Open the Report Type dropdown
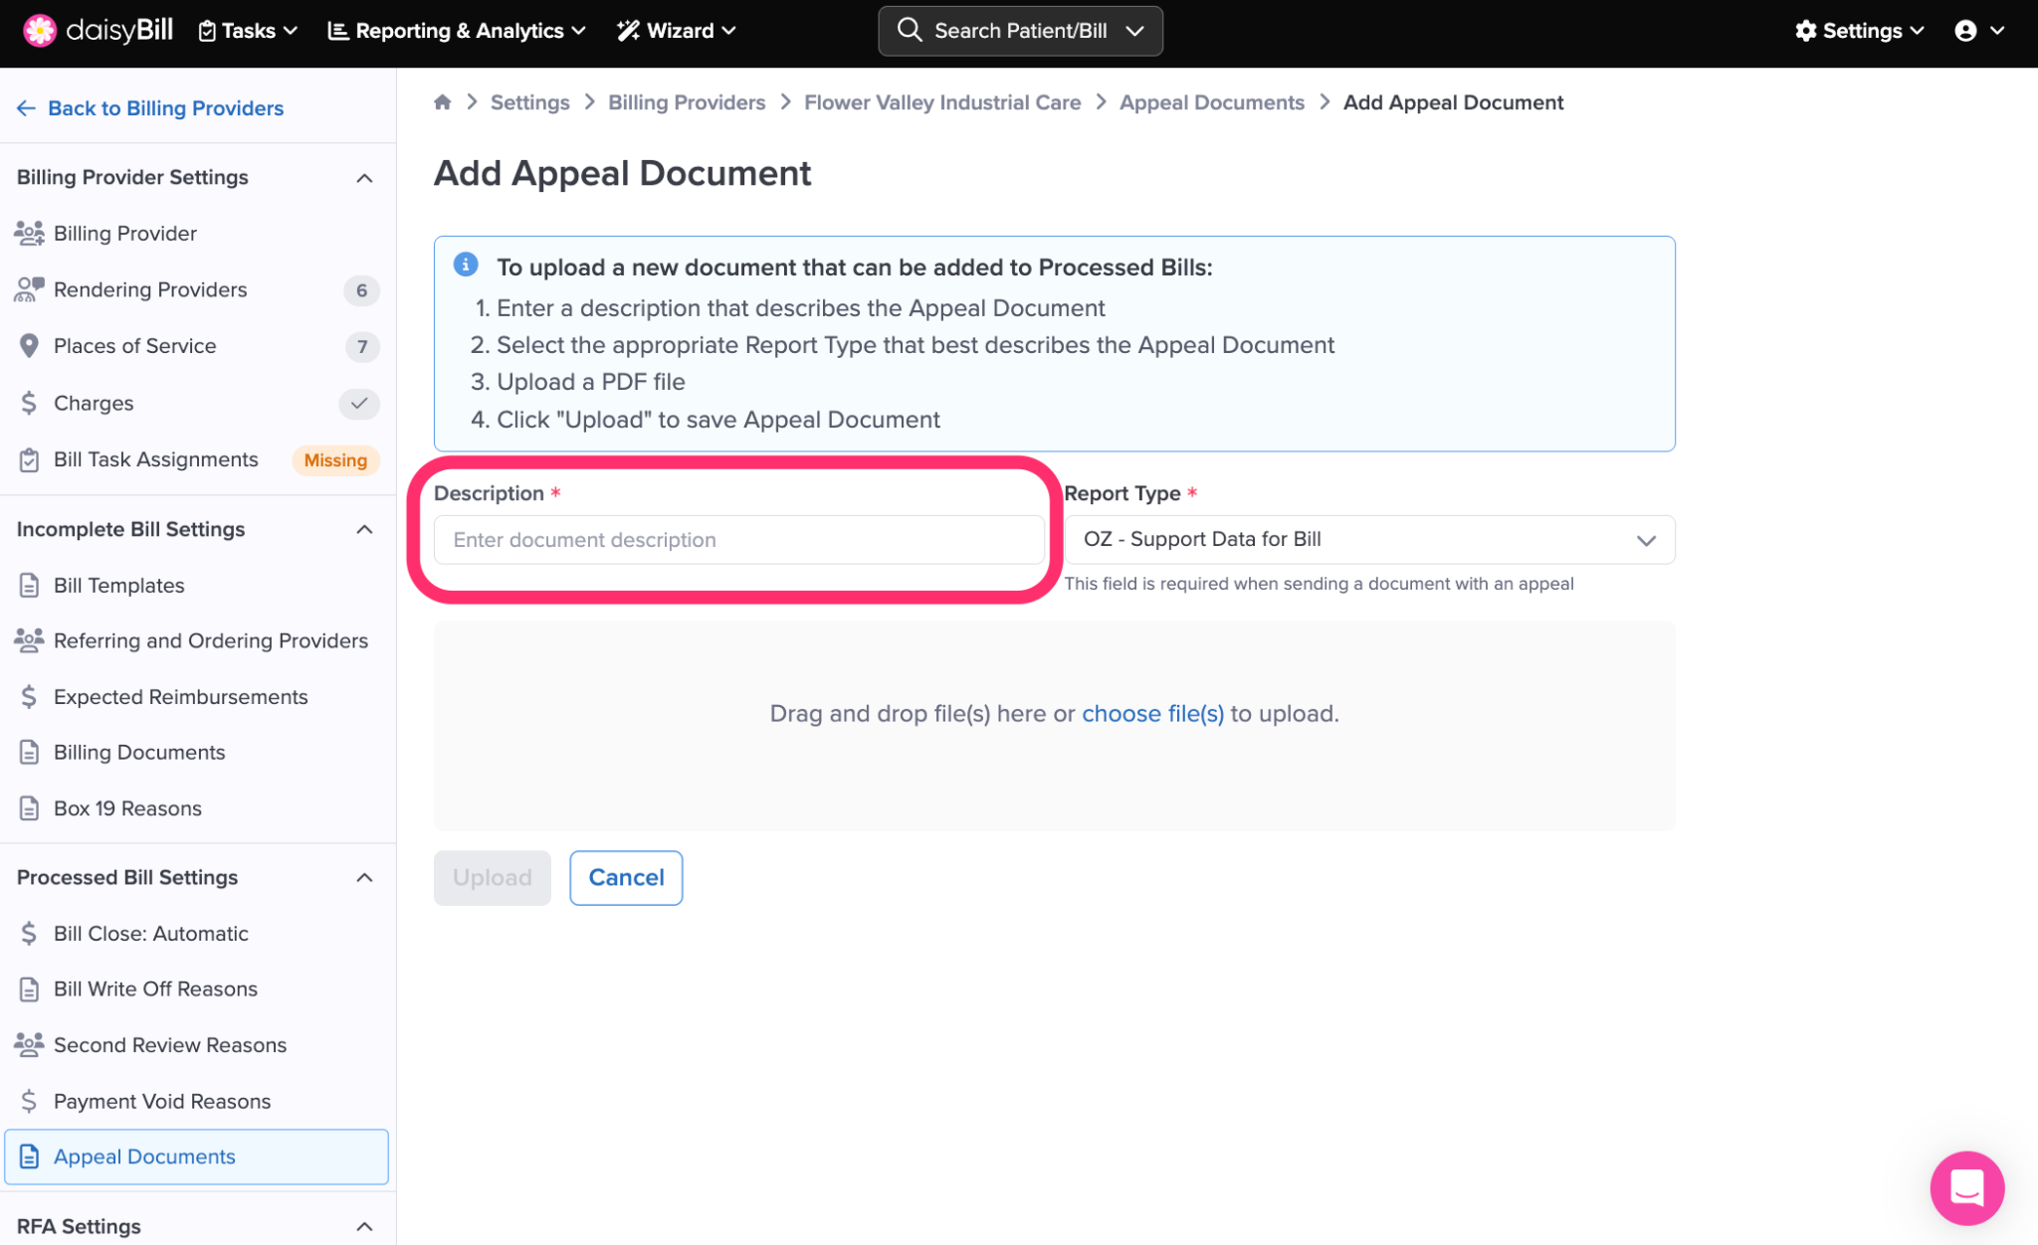The height and width of the screenshot is (1245, 2038). (x=1368, y=539)
